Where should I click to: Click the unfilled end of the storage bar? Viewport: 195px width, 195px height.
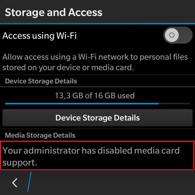174,103
